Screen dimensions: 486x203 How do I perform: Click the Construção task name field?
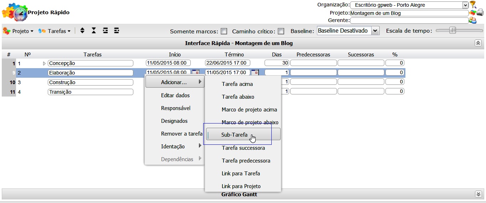(x=91, y=82)
